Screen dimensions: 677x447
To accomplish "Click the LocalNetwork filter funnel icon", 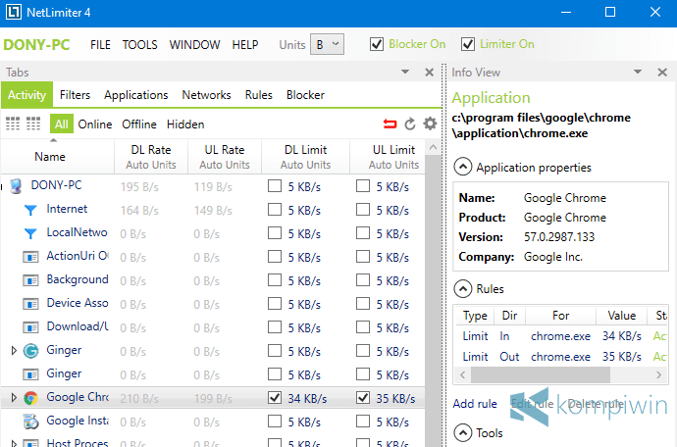I will pyautogui.click(x=30, y=233).
